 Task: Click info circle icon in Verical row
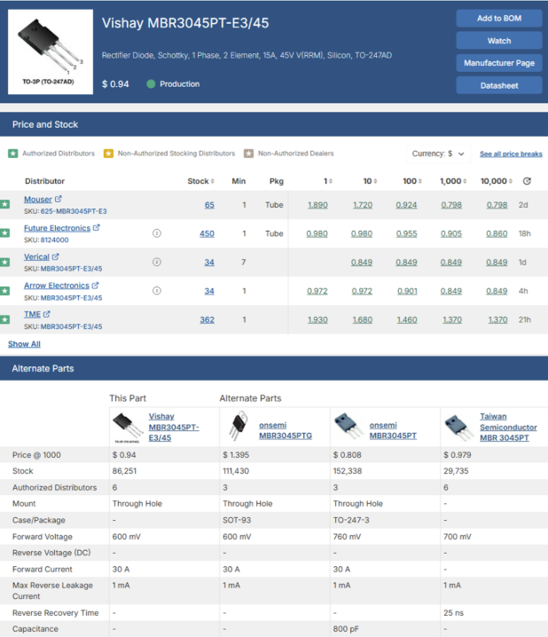(x=157, y=262)
